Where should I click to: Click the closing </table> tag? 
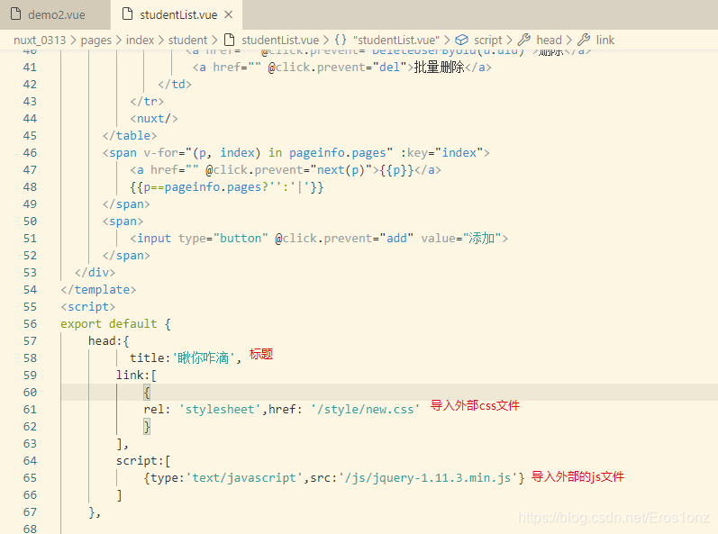pos(130,135)
